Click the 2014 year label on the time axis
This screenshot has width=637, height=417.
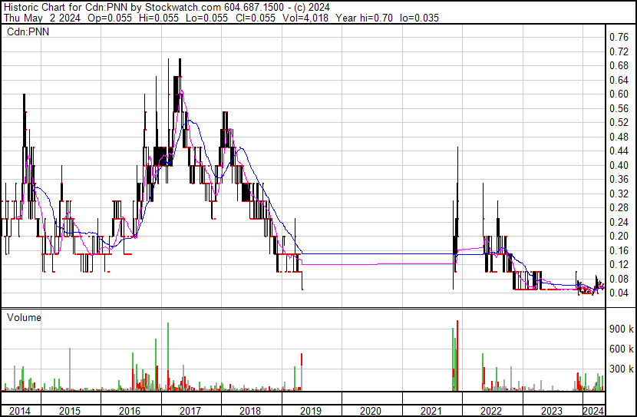(19, 411)
